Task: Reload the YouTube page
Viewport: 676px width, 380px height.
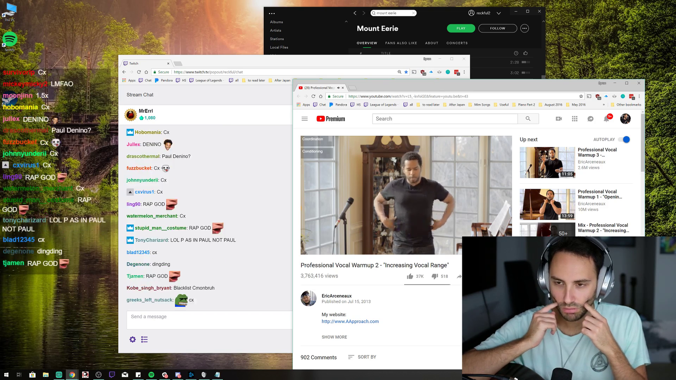Action: (x=313, y=96)
